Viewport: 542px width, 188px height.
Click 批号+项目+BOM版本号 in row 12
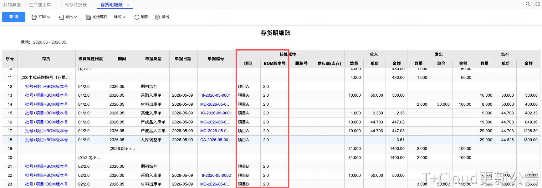46,87
